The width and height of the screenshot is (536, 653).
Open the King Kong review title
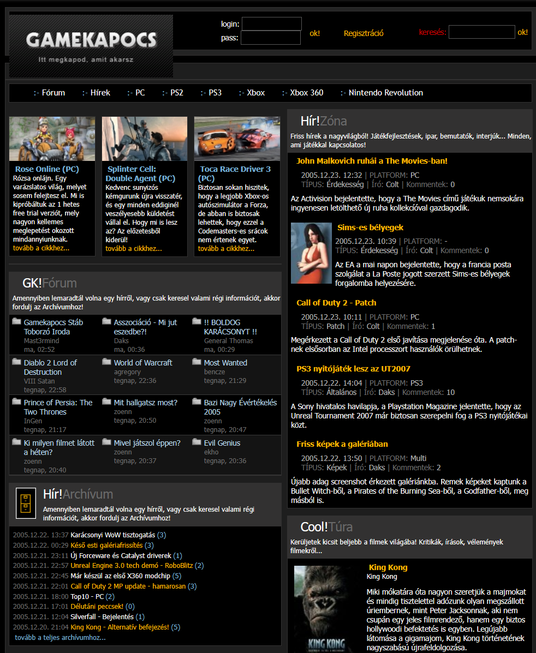point(388,567)
